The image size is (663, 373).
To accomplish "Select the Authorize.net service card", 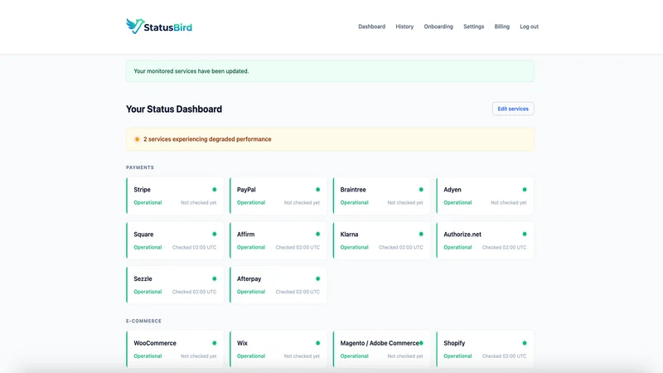I will click(485, 240).
